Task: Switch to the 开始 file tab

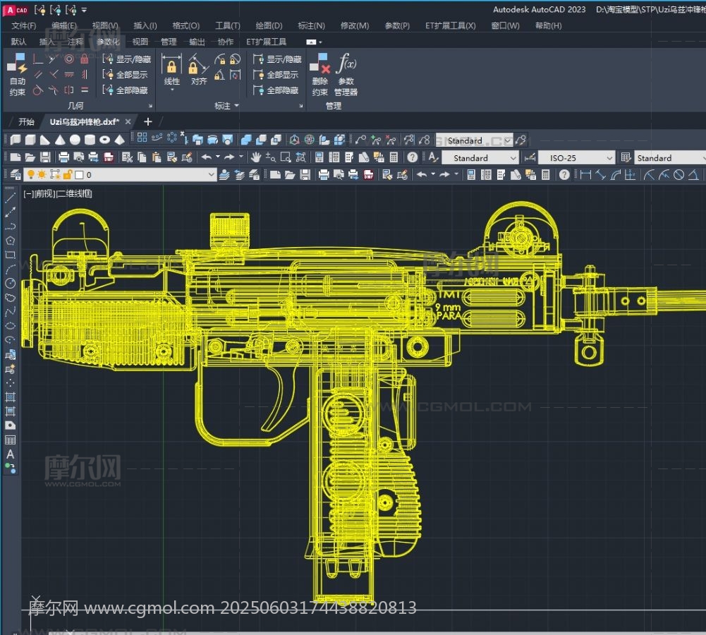Action: point(26,121)
